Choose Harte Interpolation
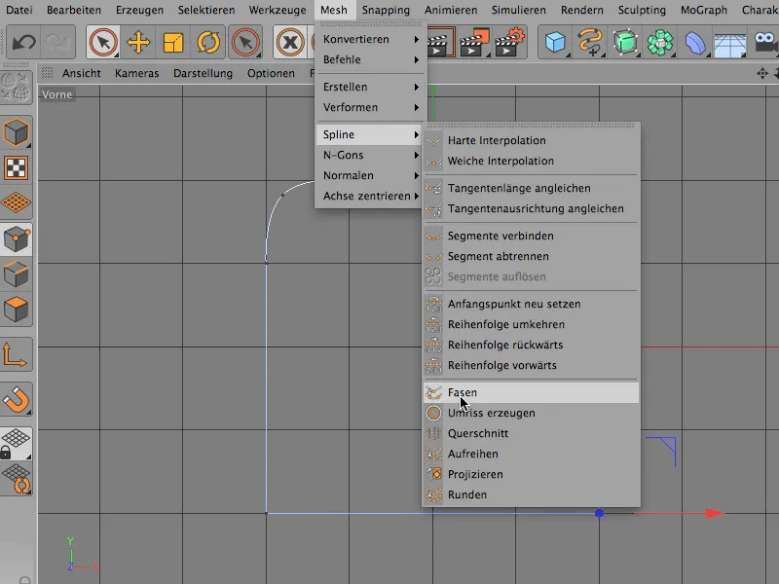Viewport: 779px width, 584px height. 531,140
